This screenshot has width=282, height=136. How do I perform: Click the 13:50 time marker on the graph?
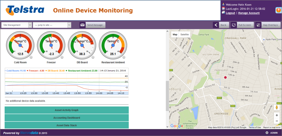(77, 93)
